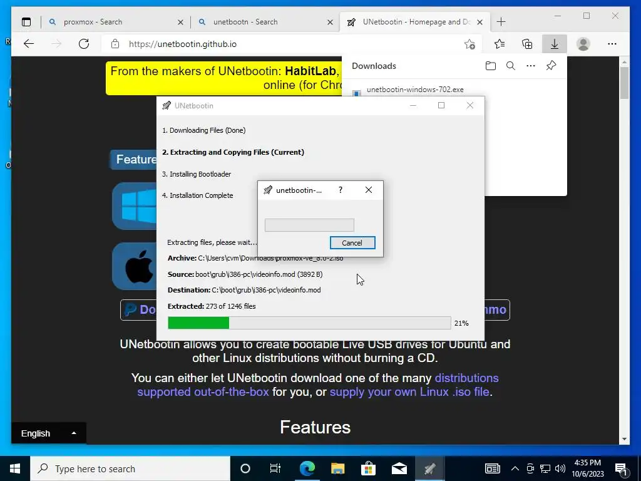View site information lock icon
641x481 pixels.
click(115, 44)
